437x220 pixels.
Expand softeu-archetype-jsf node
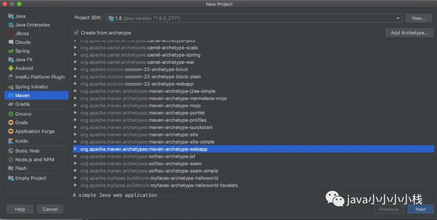(x=75, y=156)
